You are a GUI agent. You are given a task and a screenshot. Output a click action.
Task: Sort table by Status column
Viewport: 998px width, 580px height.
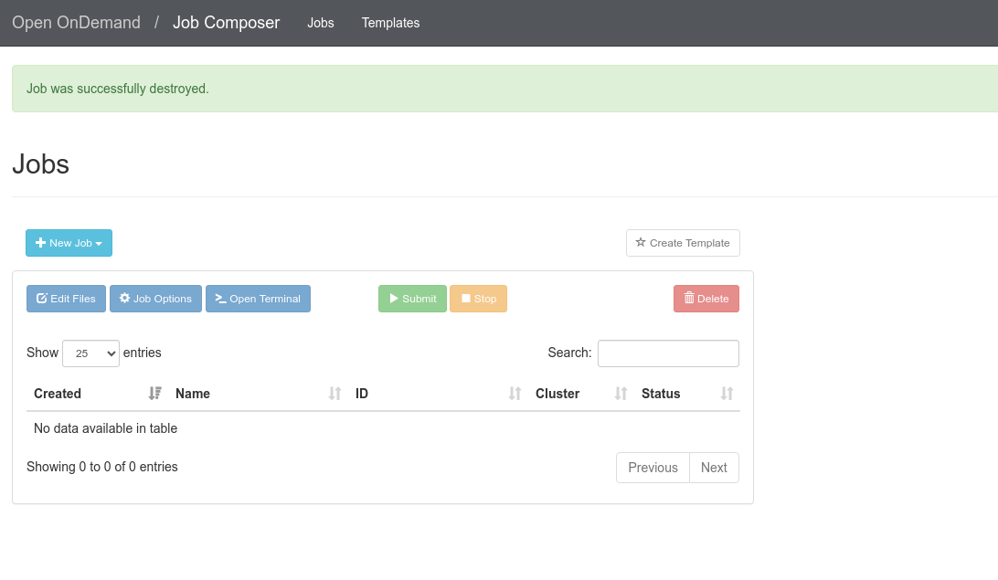pos(661,394)
